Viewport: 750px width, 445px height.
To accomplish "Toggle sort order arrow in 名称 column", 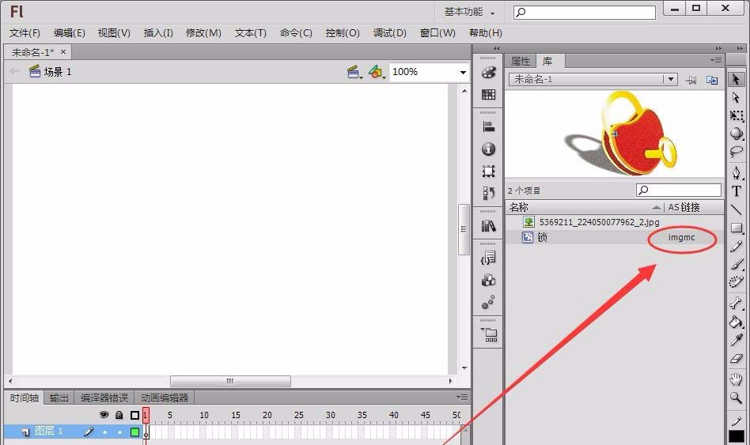I will point(657,207).
